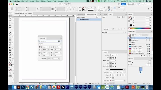This screenshot has width=161, height=90.
Task: Select the Eyedropper tool
Action: pyautogui.click(x=10, y=55)
